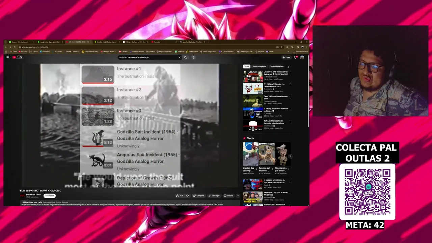Open a new browser tab with plus
The height and width of the screenshot is (243, 432).
point(209,42)
